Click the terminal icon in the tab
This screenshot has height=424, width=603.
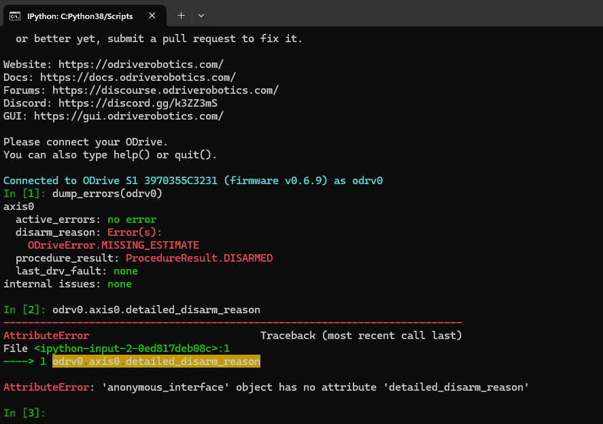[x=14, y=16]
